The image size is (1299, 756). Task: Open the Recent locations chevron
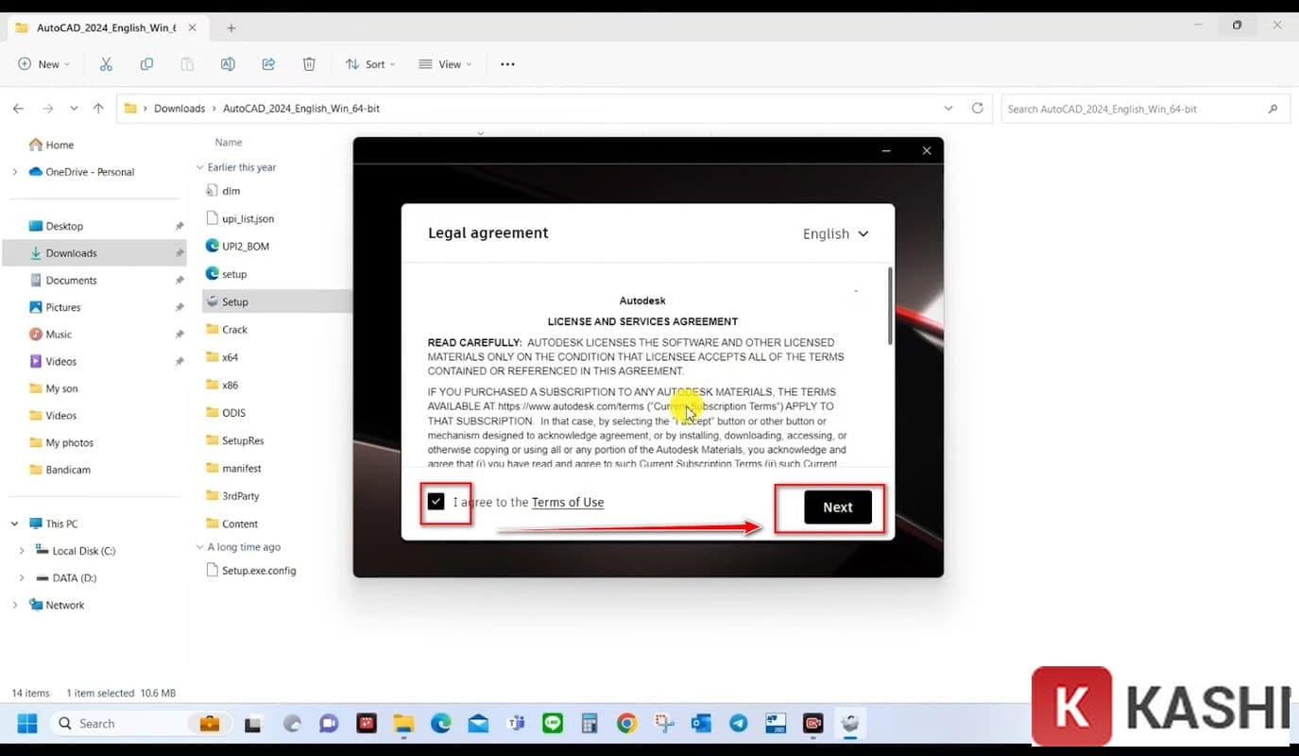point(74,109)
